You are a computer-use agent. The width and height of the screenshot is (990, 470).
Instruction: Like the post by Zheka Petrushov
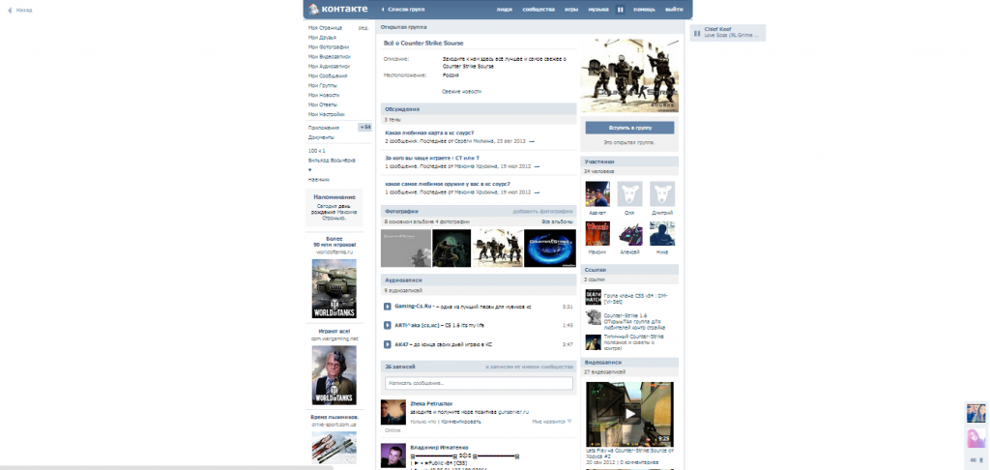(x=552, y=422)
